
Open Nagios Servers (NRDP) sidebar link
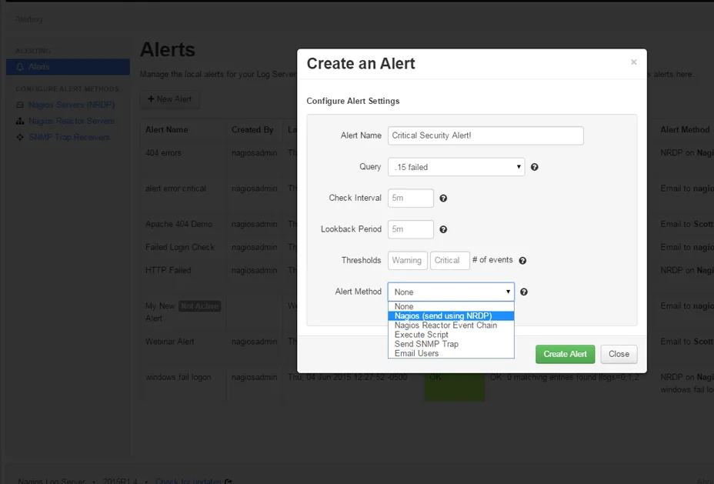coord(72,105)
